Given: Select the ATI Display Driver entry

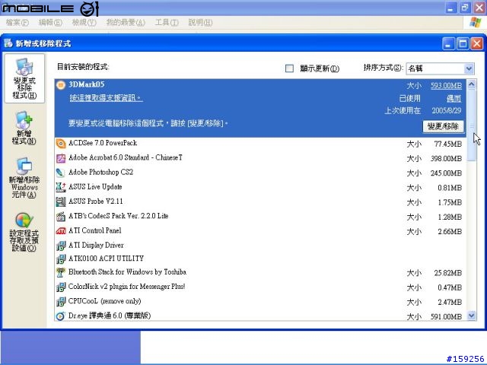Looking at the screenshot, I should [260, 246].
